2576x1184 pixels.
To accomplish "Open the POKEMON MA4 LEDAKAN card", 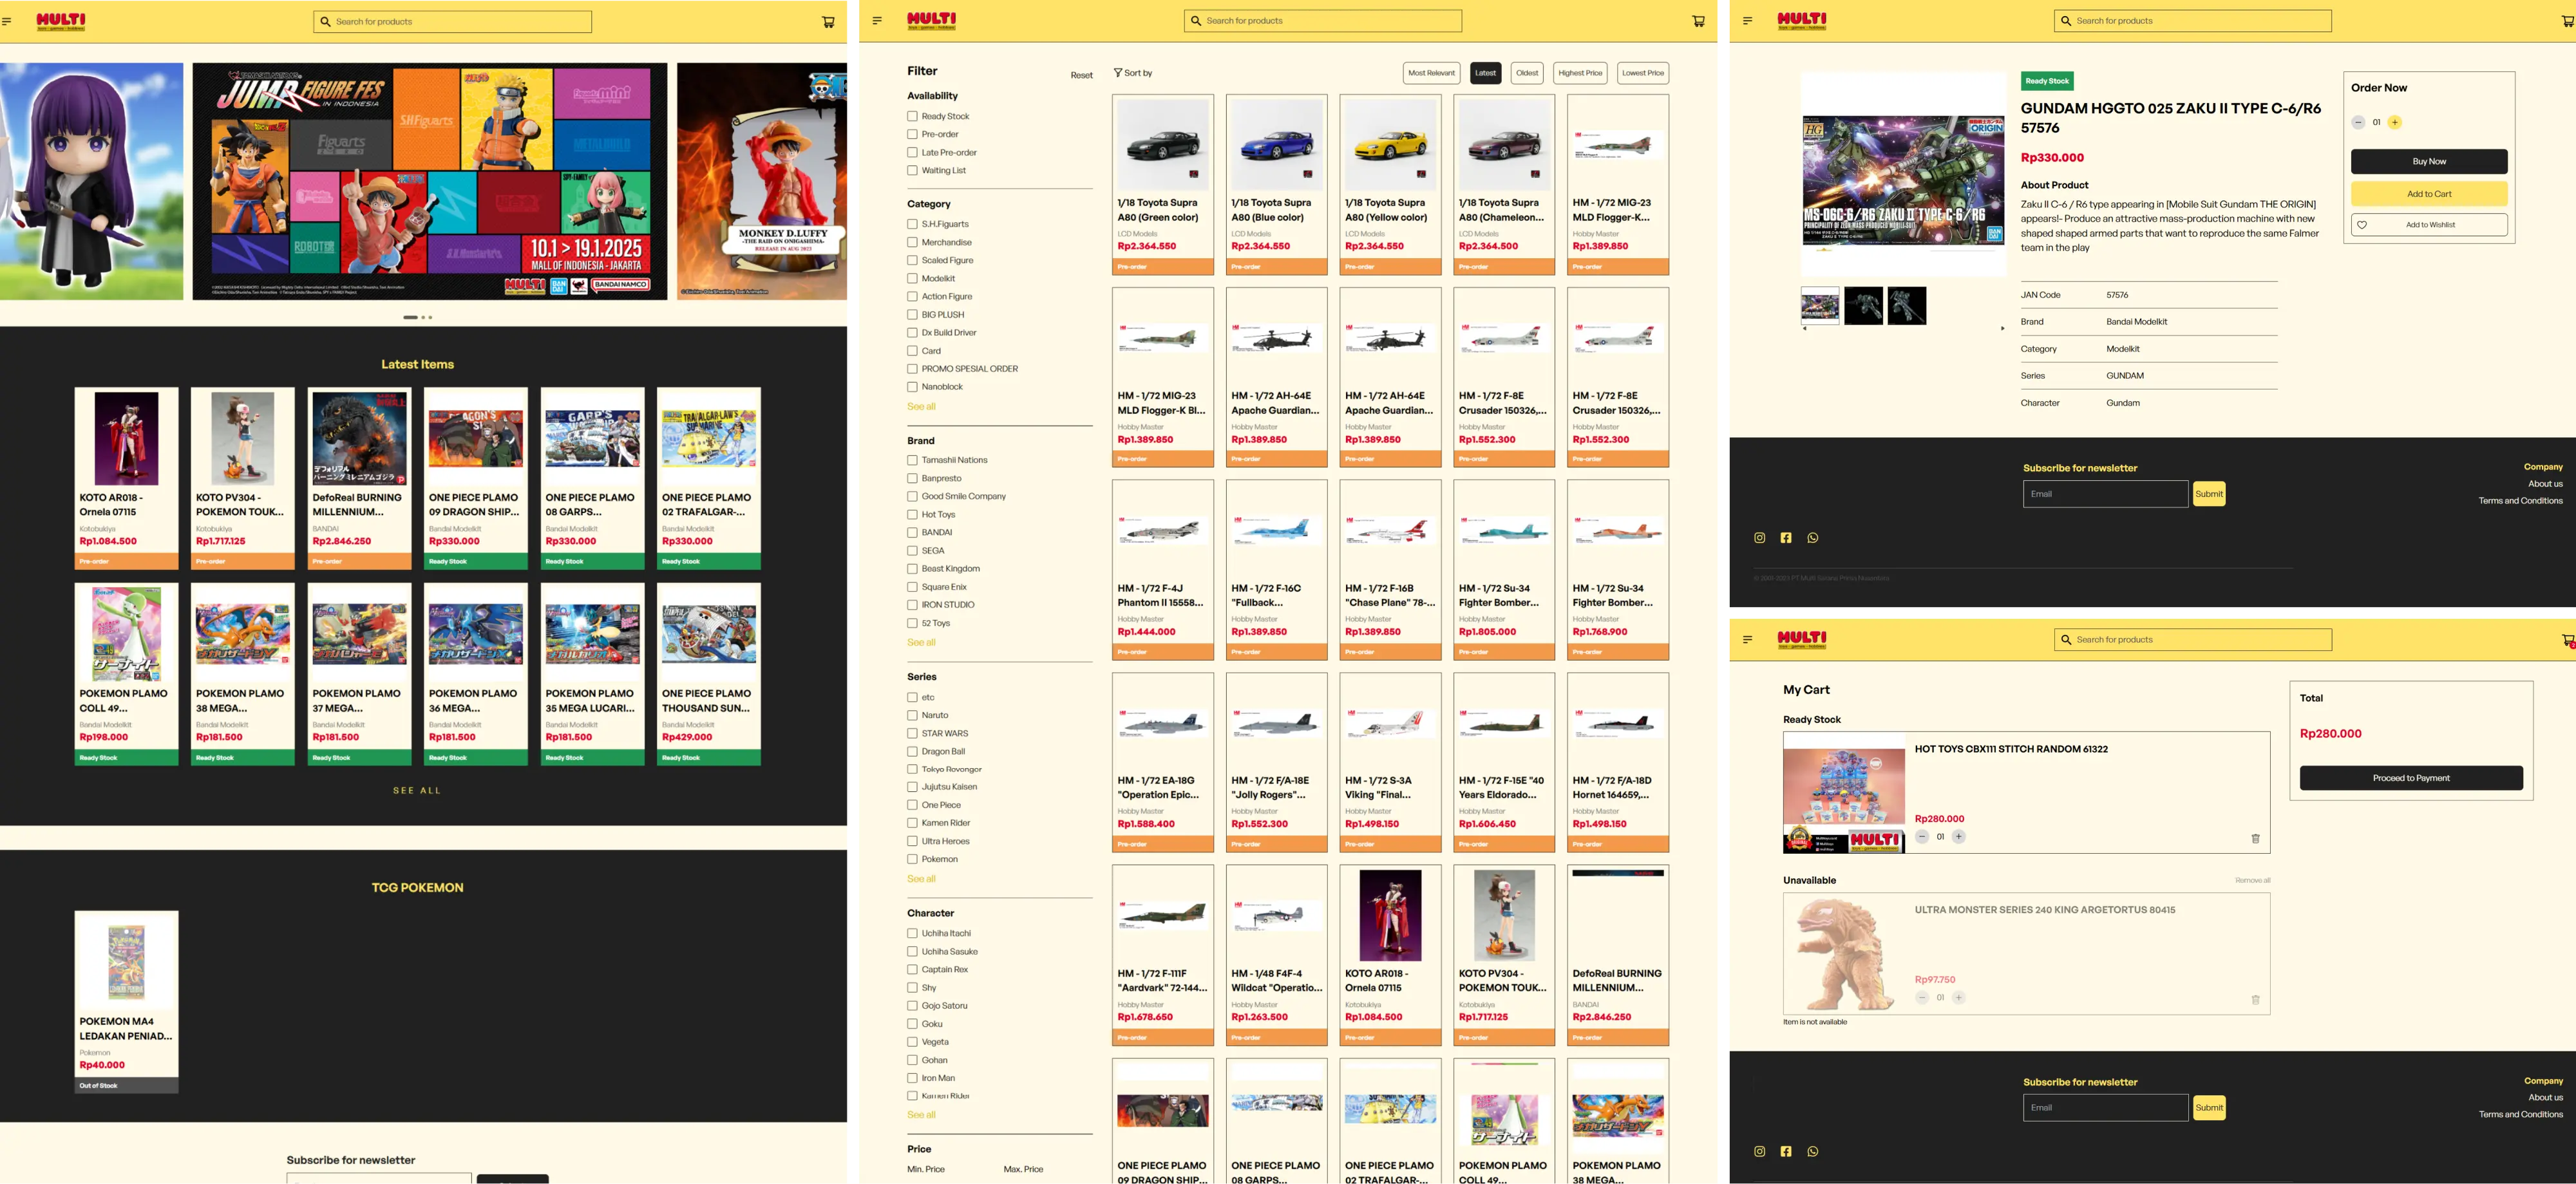I will (x=126, y=1001).
